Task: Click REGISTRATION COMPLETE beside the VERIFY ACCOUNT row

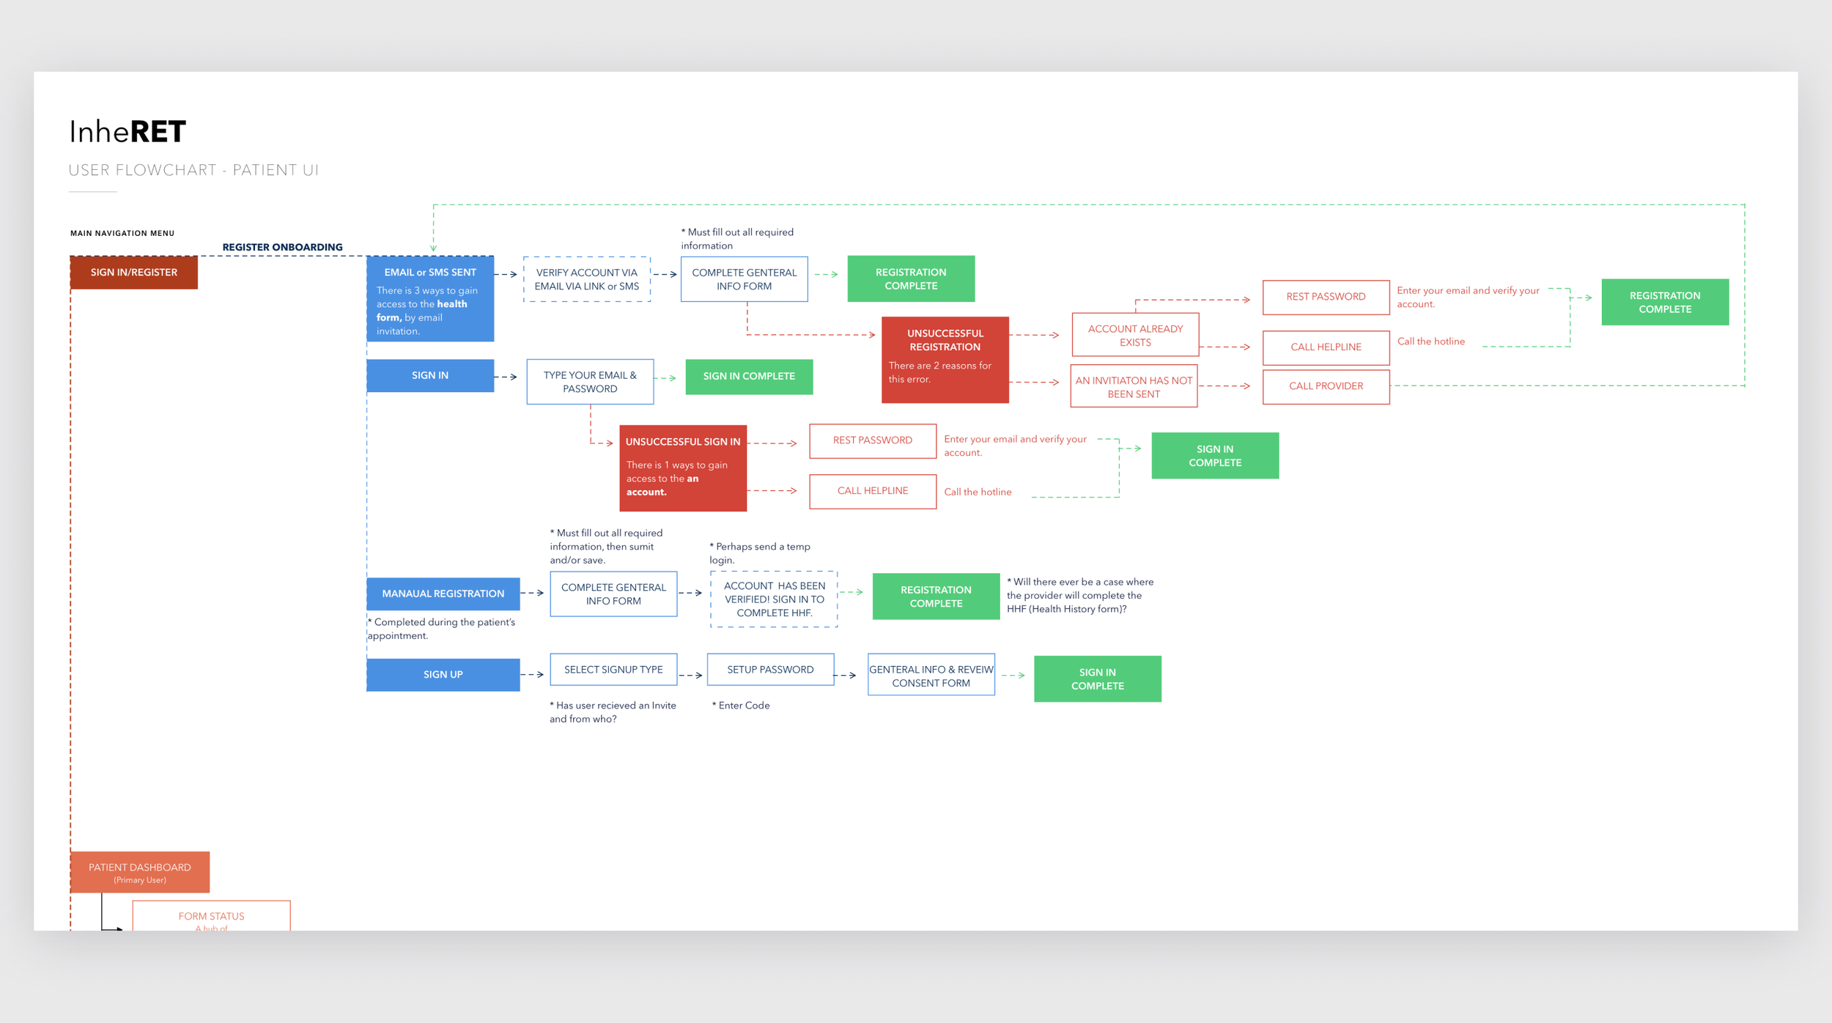Action: (x=911, y=279)
